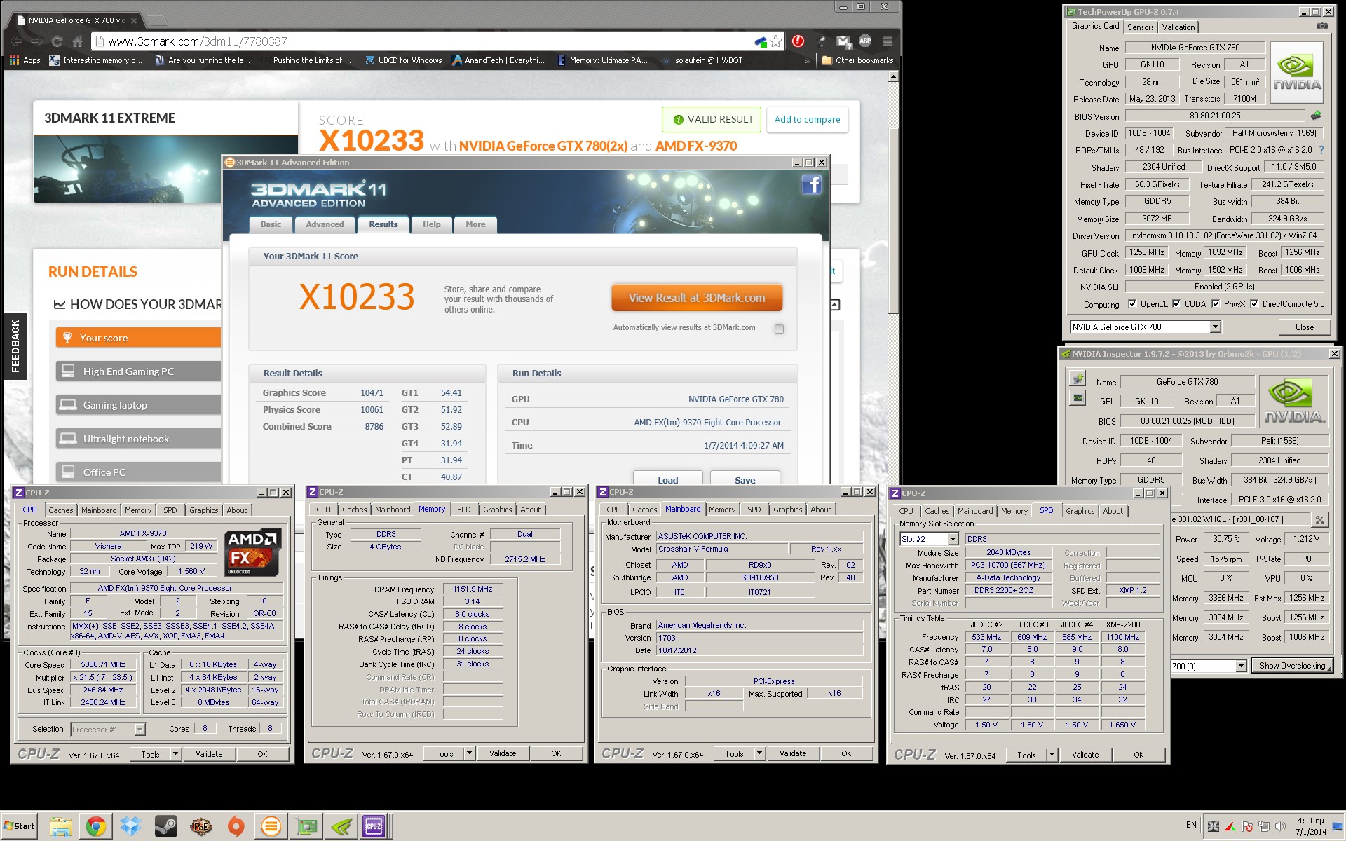The width and height of the screenshot is (1346, 841).
Task: Toggle PhysX checkbox in GPU-Z
Action: click(x=1215, y=303)
